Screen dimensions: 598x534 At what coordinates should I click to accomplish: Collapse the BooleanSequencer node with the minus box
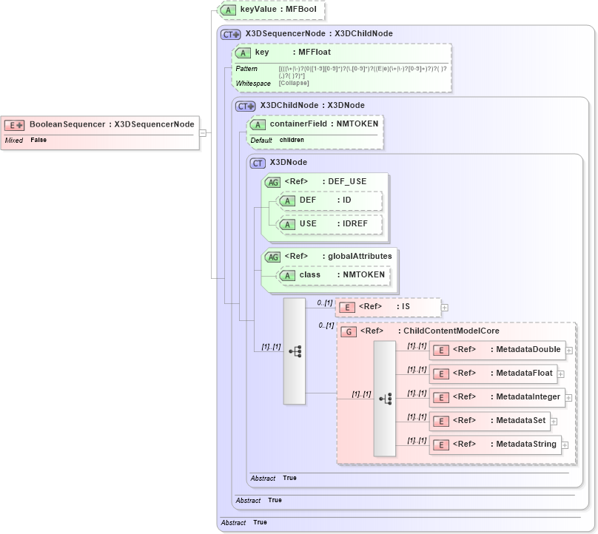203,133
